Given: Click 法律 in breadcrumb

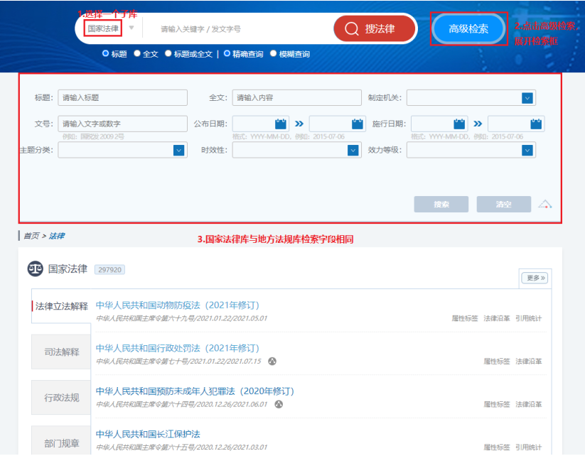Looking at the screenshot, I should (x=57, y=236).
